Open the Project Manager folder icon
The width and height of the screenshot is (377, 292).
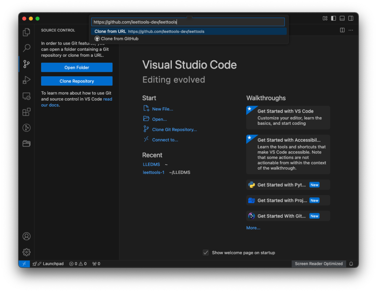point(27,144)
